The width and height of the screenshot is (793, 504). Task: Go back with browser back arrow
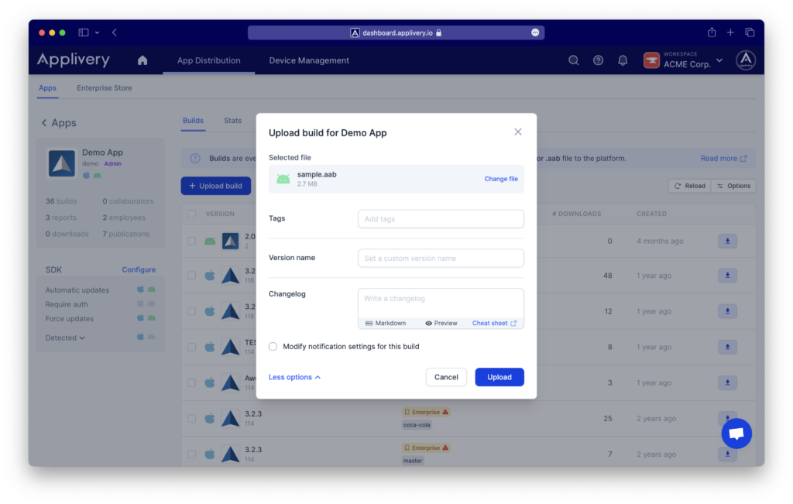[x=115, y=33]
